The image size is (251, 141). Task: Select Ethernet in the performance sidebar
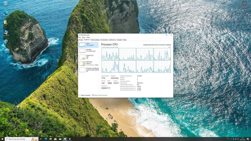[89, 63]
